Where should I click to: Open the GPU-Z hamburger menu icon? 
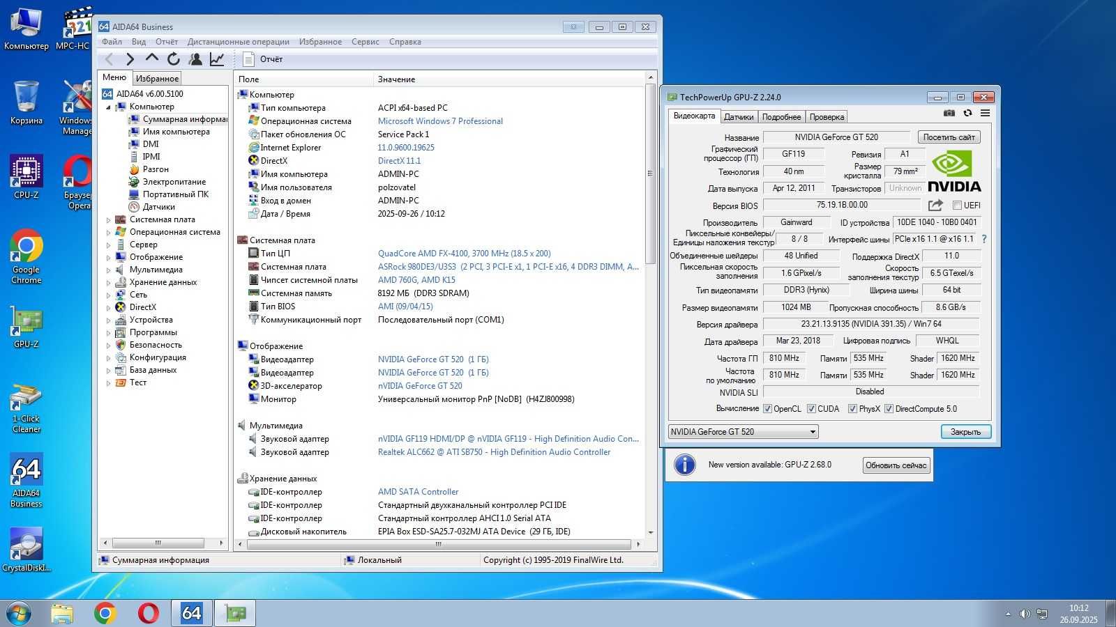click(x=985, y=113)
